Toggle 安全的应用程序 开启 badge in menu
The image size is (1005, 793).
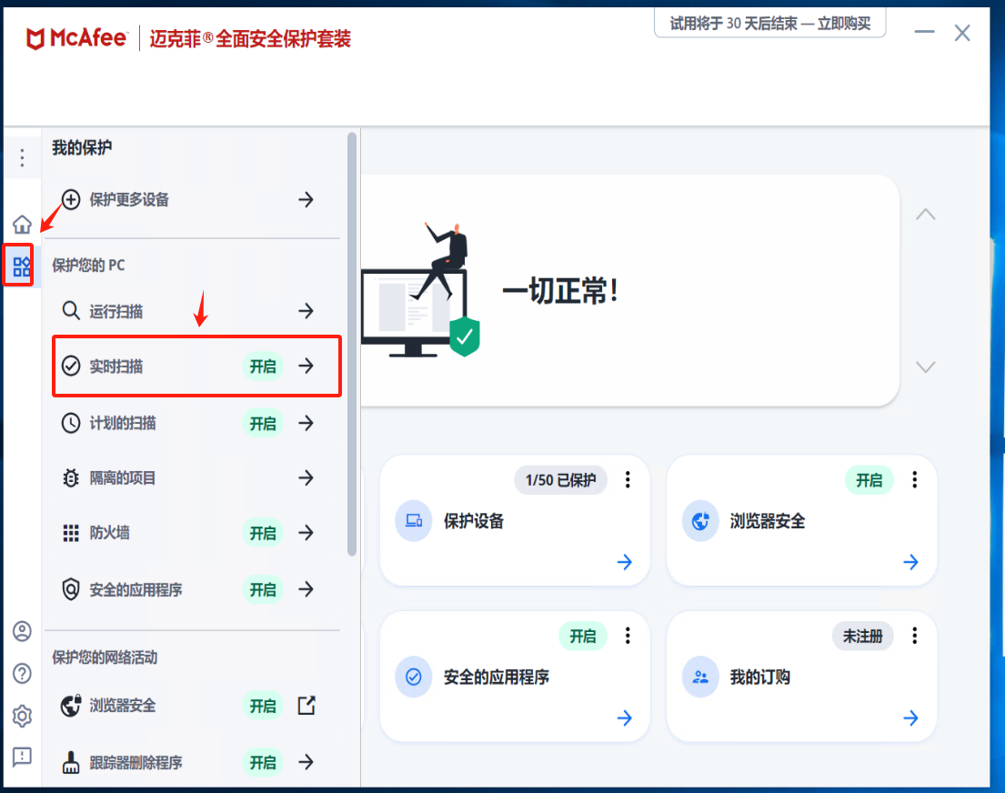point(263,590)
